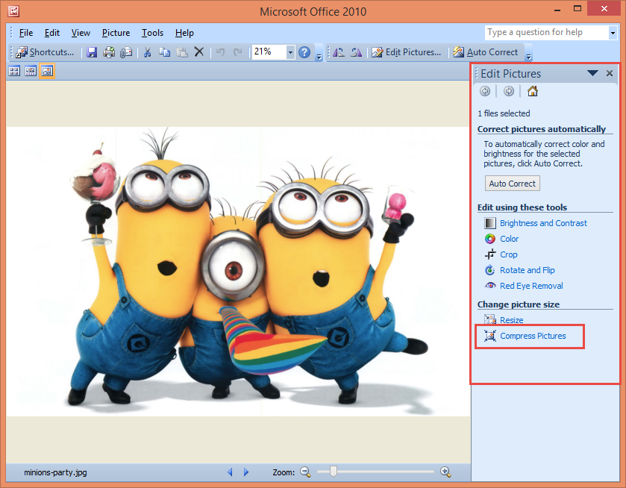Open the File menu
626x488 pixels.
(26, 33)
